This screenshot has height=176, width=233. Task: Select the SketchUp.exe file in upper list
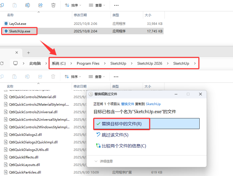click(x=19, y=31)
